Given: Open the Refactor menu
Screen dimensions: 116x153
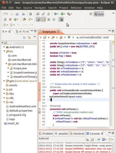Looking at the screenshot, I should pos(76,8).
